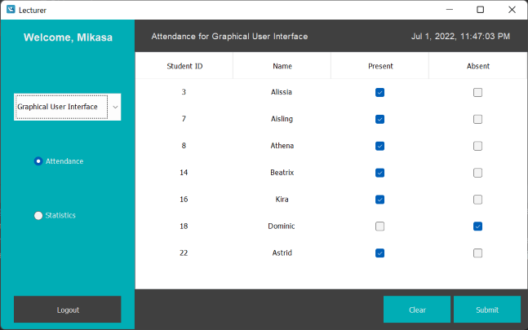Uncheck Present for Athena
The width and height of the screenshot is (528, 330).
pos(379,146)
